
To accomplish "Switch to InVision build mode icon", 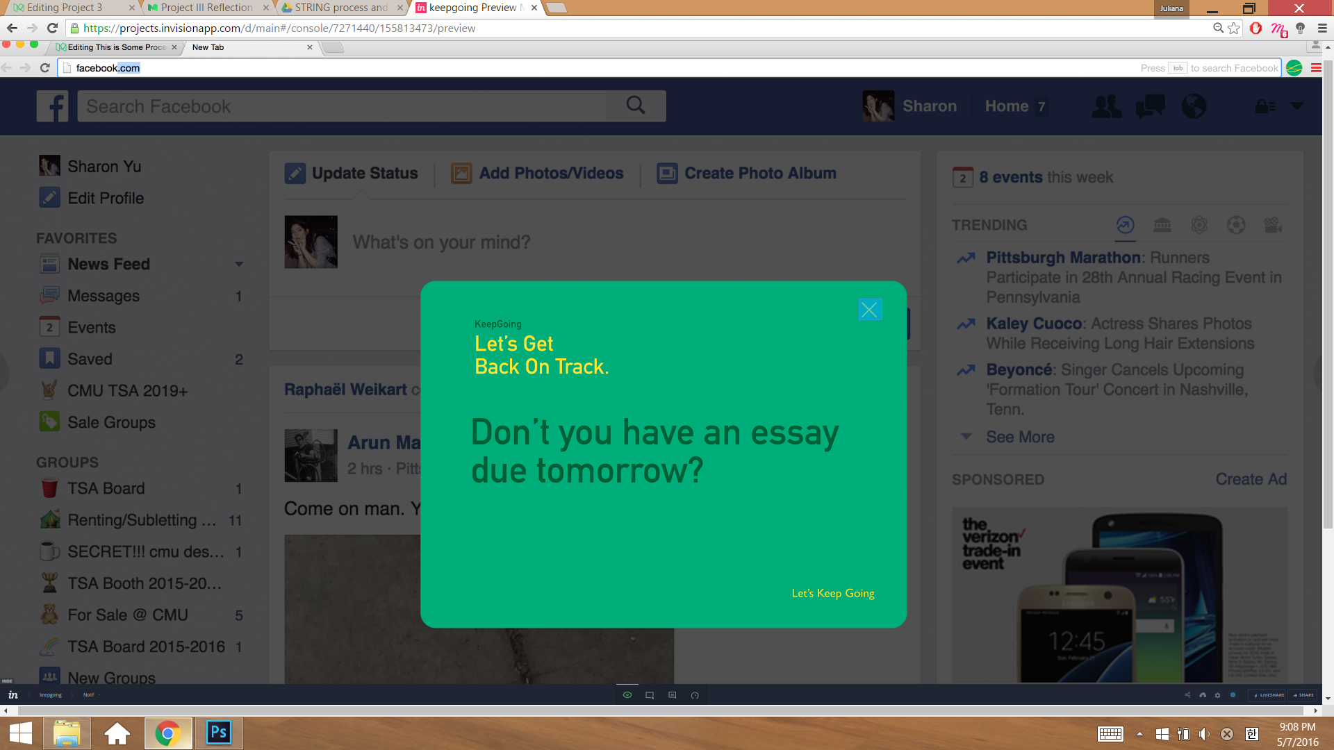I will click(650, 695).
